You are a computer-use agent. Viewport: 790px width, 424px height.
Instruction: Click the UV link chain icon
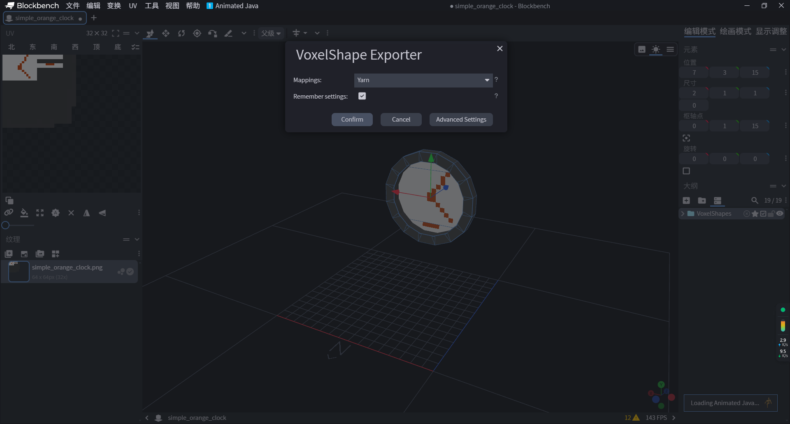click(9, 213)
